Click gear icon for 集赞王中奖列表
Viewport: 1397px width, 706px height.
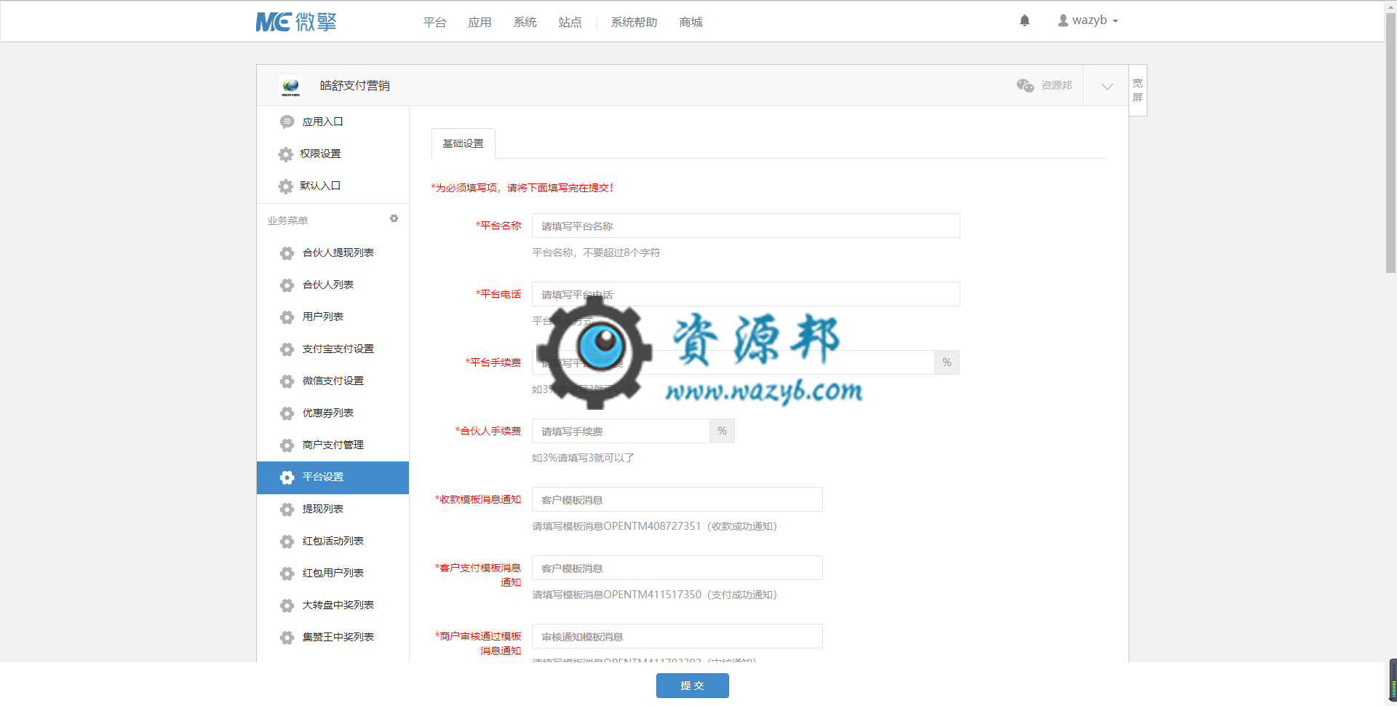pyautogui.click(x=287, y=637)
